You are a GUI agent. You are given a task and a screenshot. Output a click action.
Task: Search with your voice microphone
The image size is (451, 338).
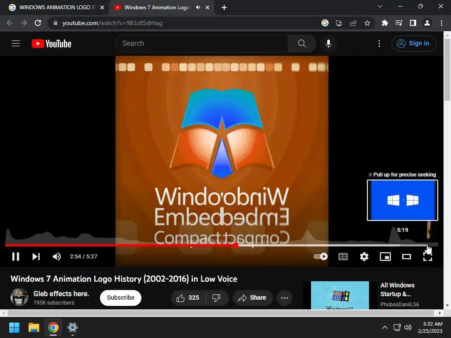(x=328, y=44)
